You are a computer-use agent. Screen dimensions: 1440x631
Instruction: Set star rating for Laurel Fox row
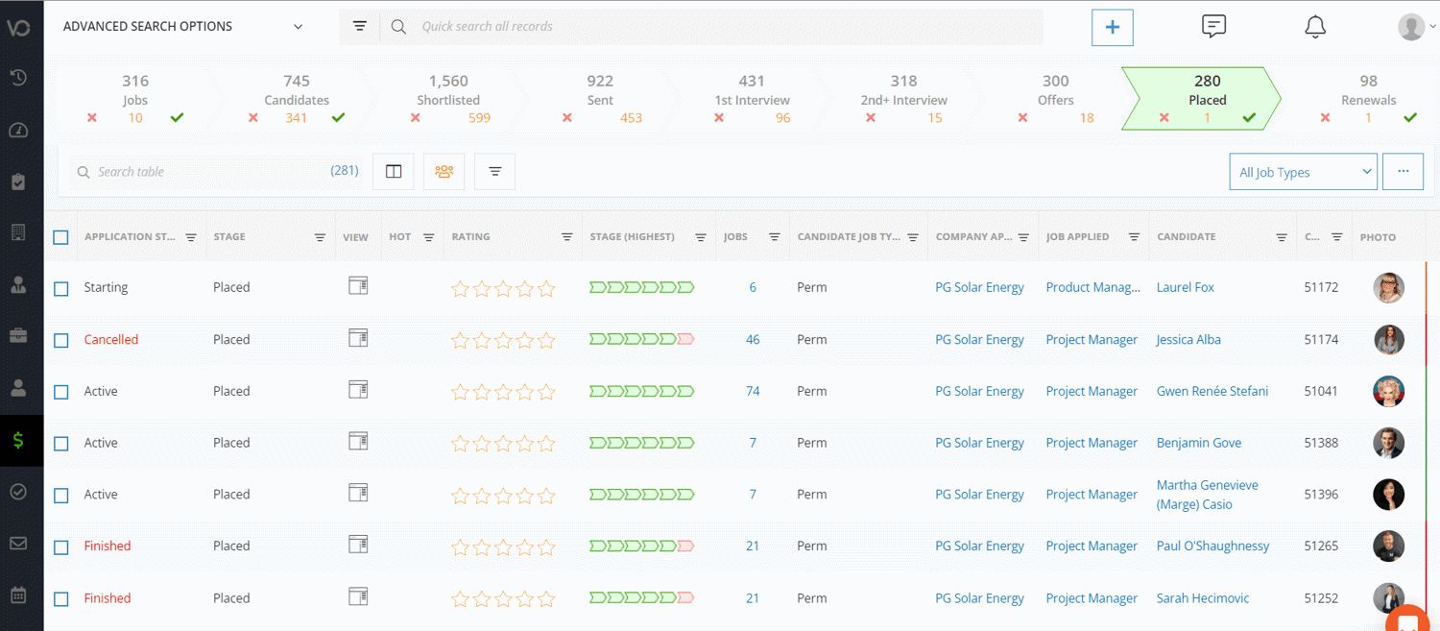coord(503,288)
